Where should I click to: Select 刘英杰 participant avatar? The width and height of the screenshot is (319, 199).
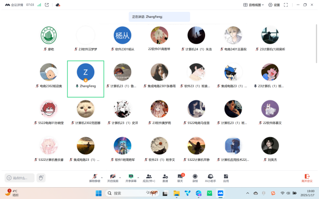[x=270, y=146]
